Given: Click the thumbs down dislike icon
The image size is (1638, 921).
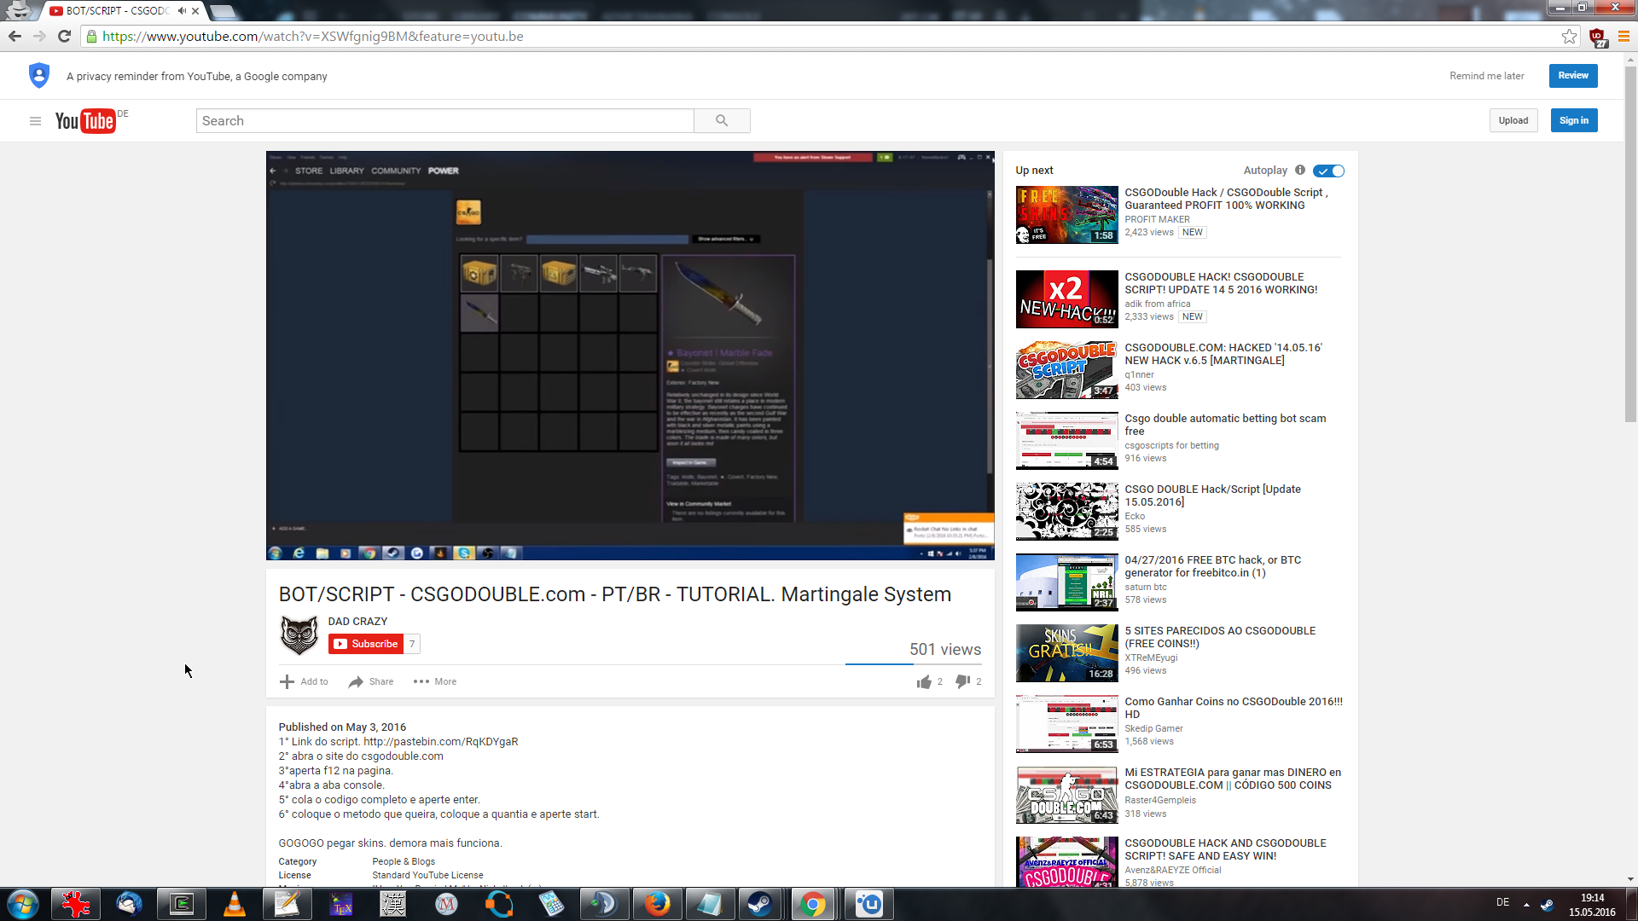Looking at the screenshot, I should (962, 681).
